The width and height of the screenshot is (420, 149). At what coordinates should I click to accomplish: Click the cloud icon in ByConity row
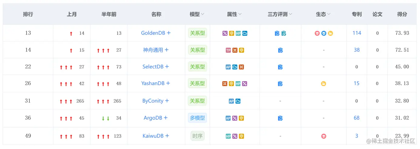click(238, 101)
